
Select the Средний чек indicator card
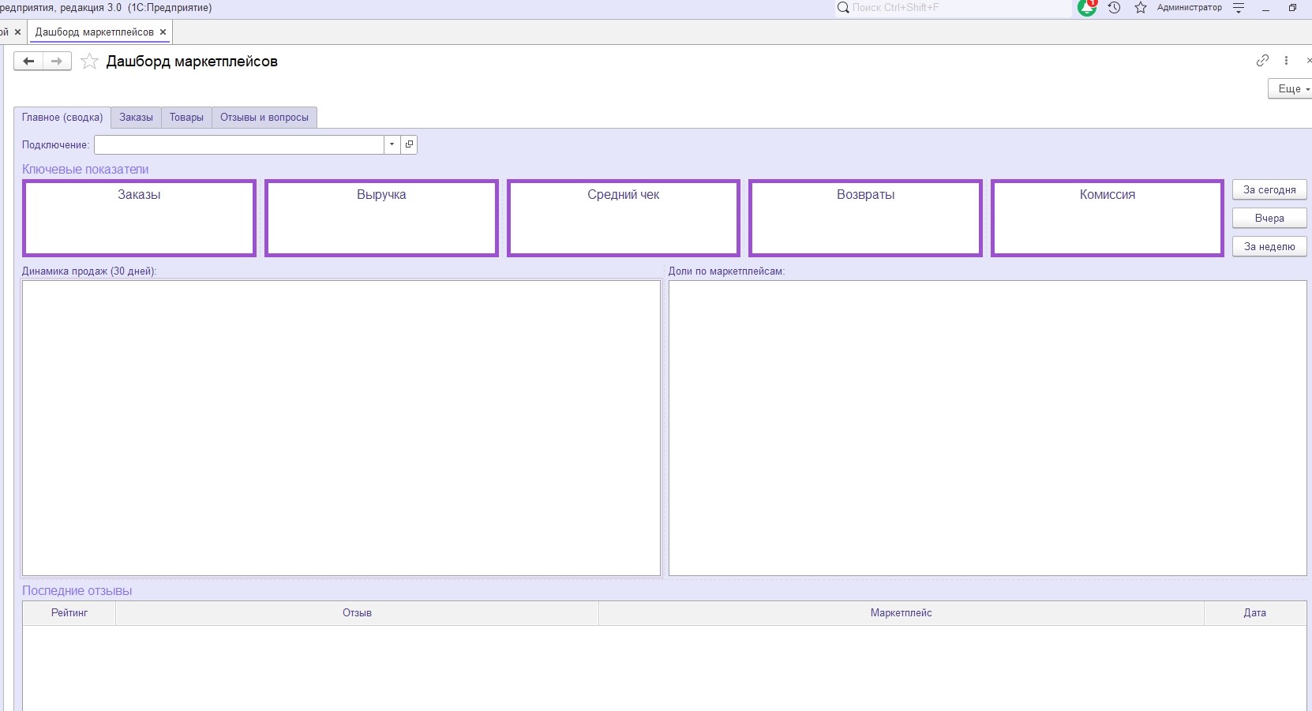[x=624, y=218]
